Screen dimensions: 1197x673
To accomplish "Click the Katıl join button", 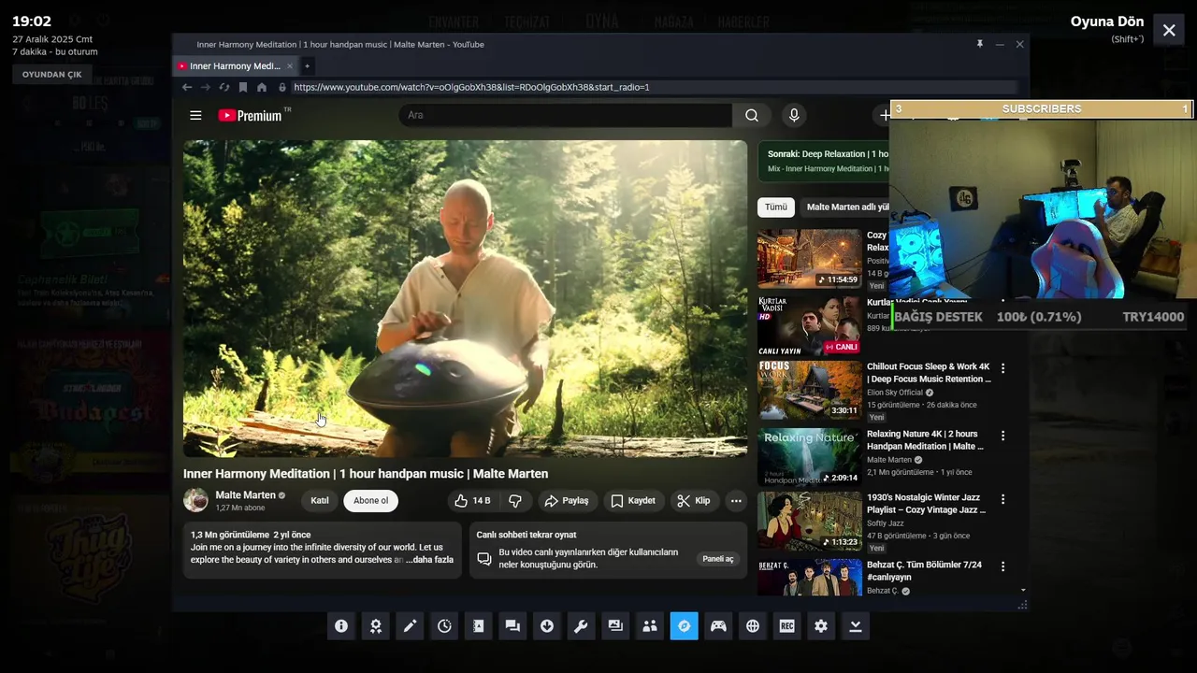I will [320, 501].
